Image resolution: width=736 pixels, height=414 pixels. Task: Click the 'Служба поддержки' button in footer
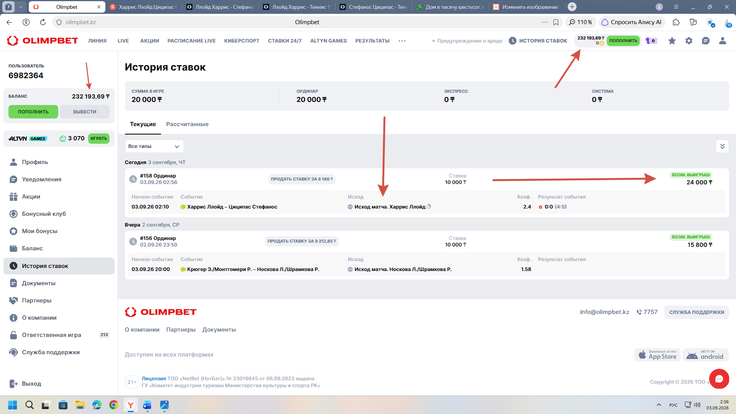pyautogui.click(x=697, y=312)
